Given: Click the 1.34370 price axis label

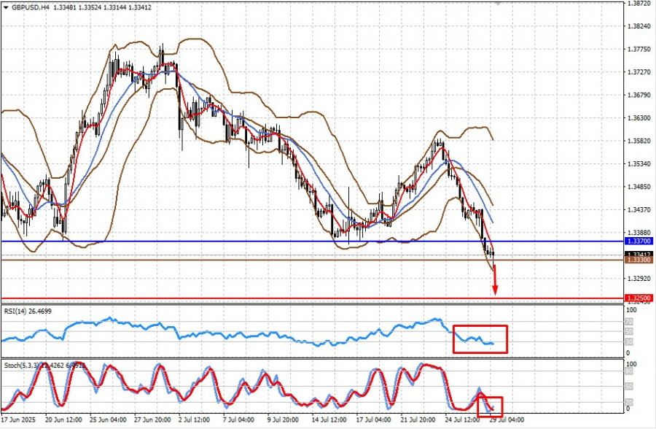Looking at the screenshot, I should click(639, 209).
